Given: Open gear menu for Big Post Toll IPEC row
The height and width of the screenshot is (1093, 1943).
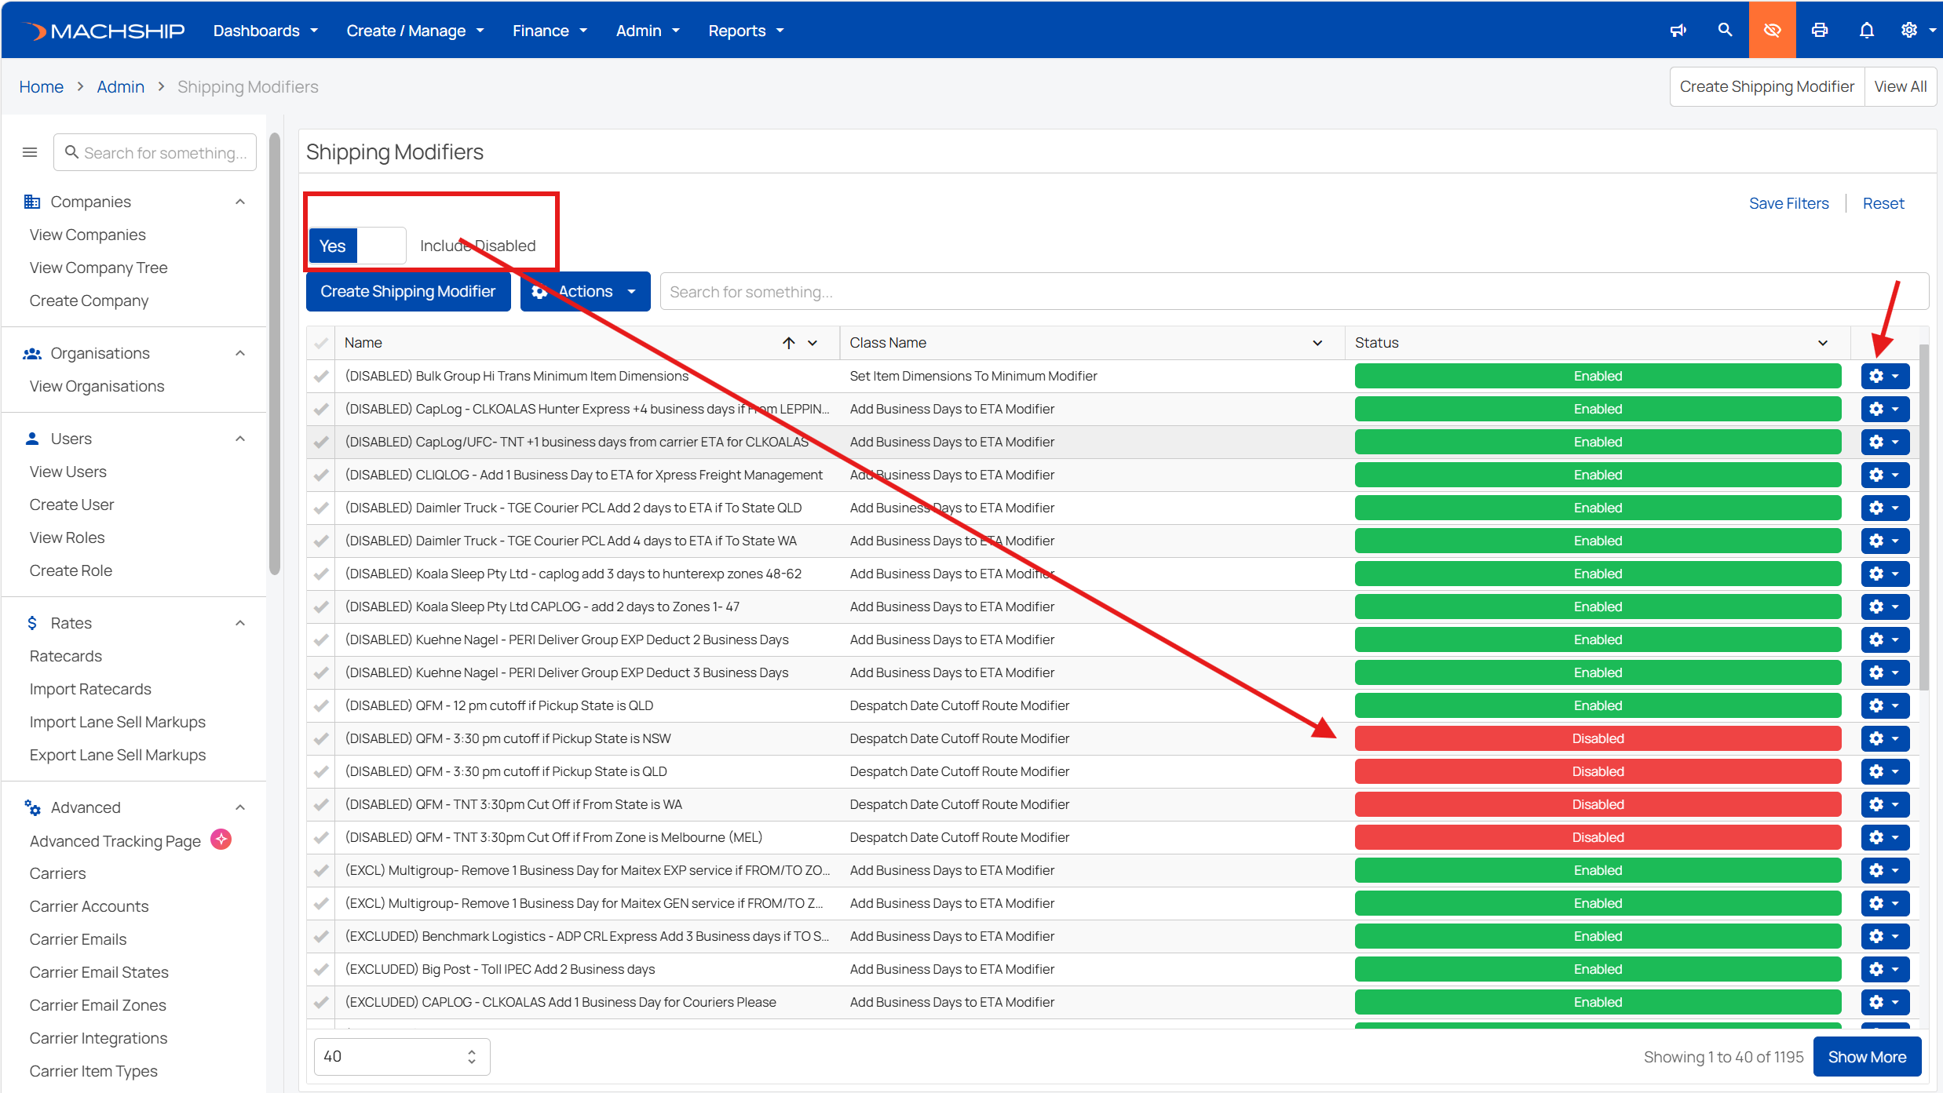Looking at the screenshot, I should click(1885, 969).
